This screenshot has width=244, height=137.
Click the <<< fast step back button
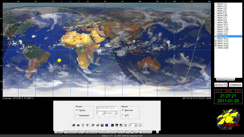[100, 117]
